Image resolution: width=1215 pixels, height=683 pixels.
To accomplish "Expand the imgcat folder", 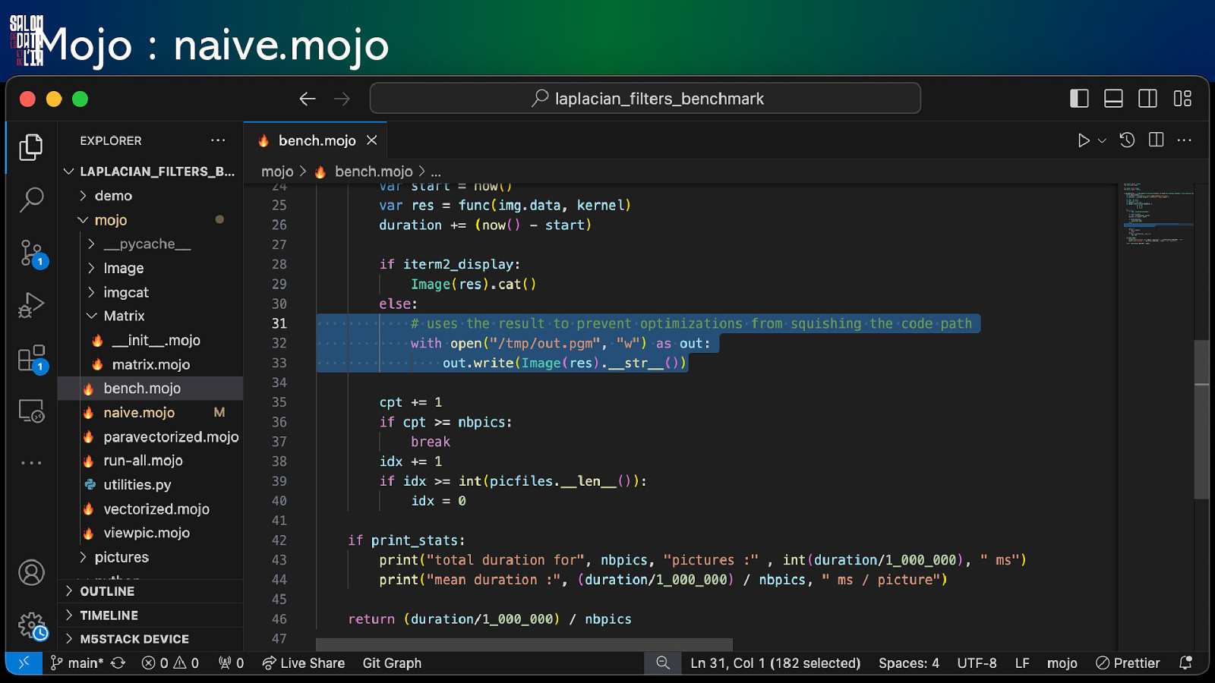I will [150, 292].
